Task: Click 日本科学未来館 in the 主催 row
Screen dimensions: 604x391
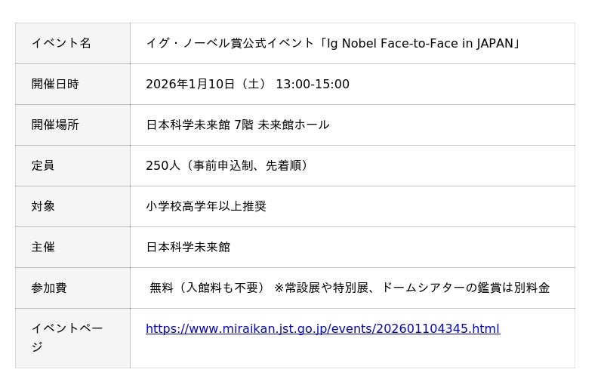Action: coord(188,247)
